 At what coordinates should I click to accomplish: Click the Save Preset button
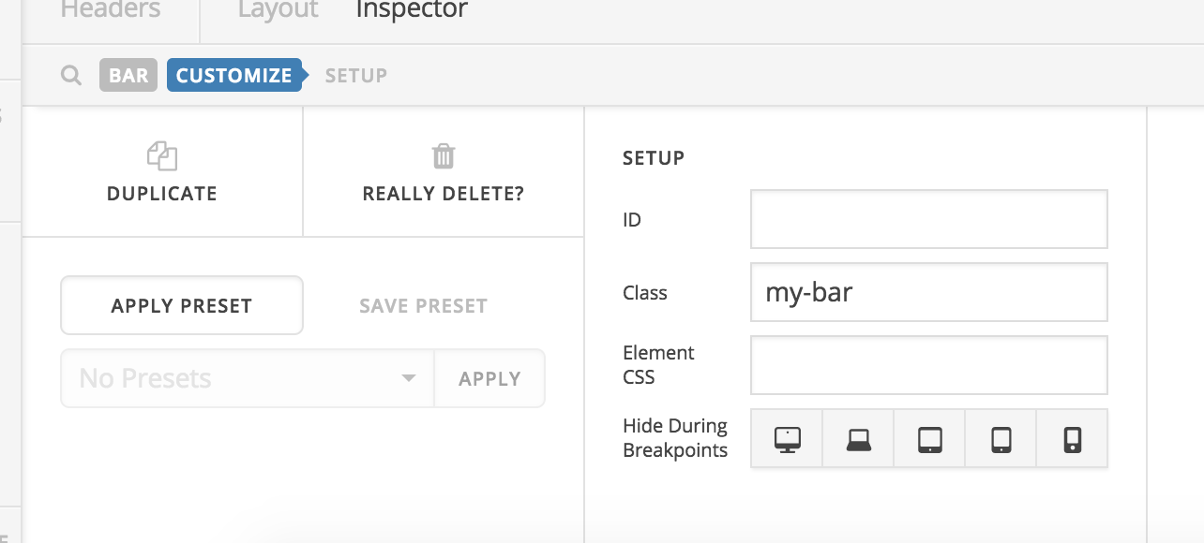[423, 306]
